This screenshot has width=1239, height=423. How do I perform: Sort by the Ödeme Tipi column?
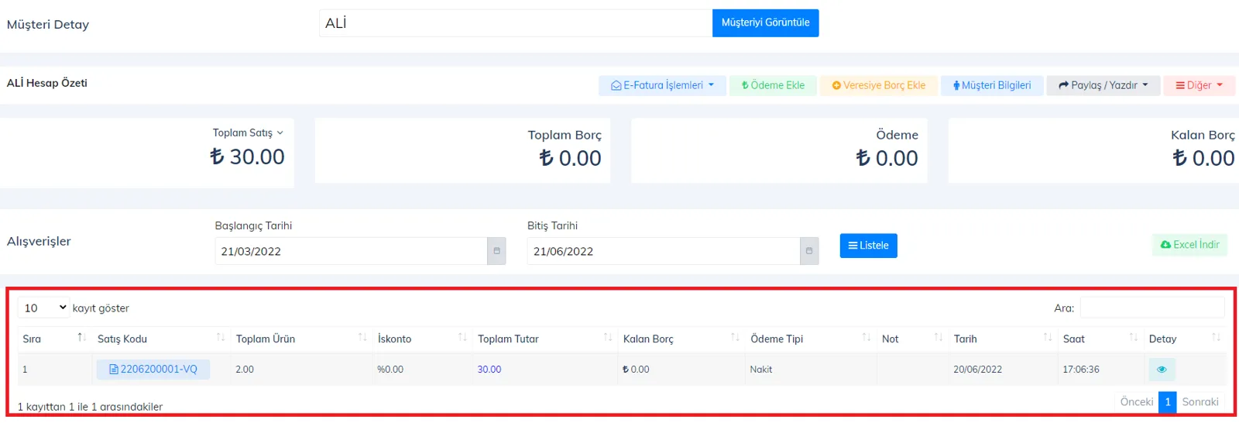tap(811, 339)
